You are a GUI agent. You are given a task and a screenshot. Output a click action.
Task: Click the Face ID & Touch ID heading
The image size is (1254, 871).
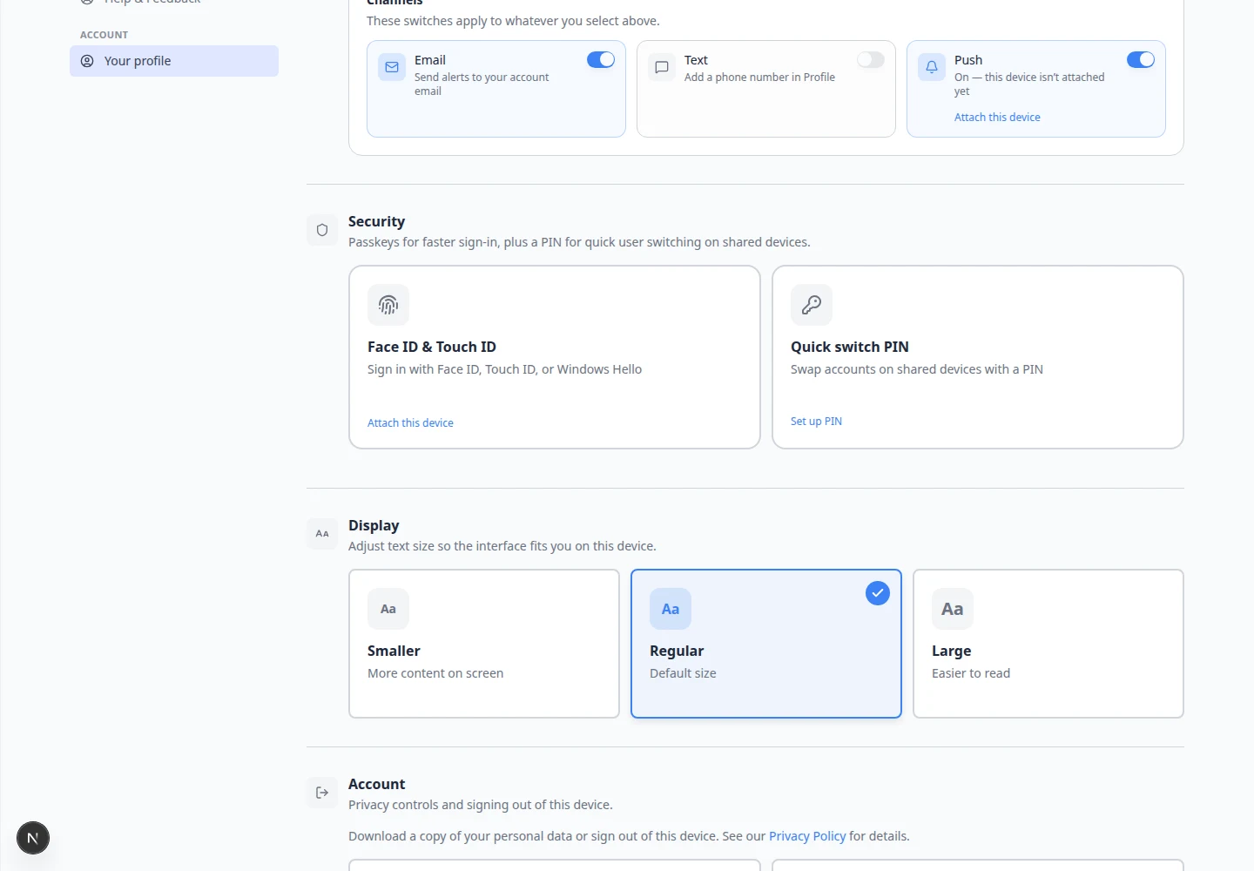tap(432, 347)
